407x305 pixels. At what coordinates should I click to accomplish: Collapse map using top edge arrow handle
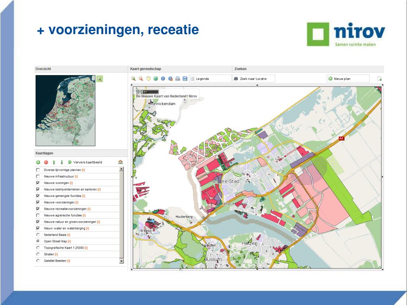(x=257, y=85)
